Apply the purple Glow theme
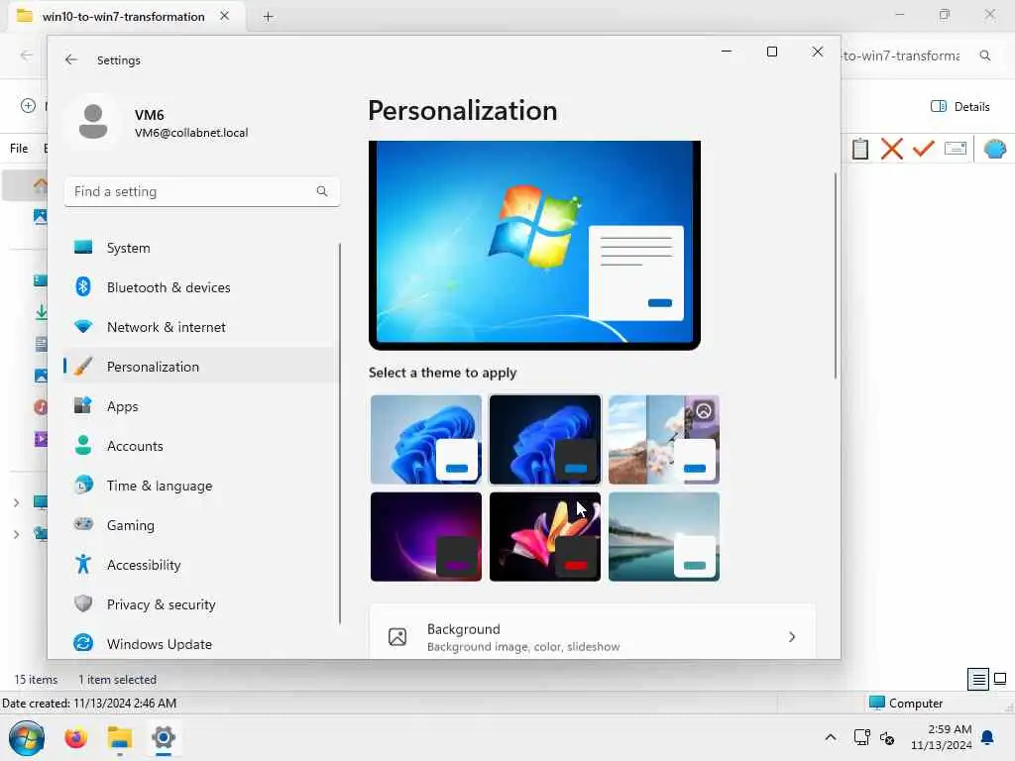This screenshot has height=761, width=1015. click(x=426, y=536)
